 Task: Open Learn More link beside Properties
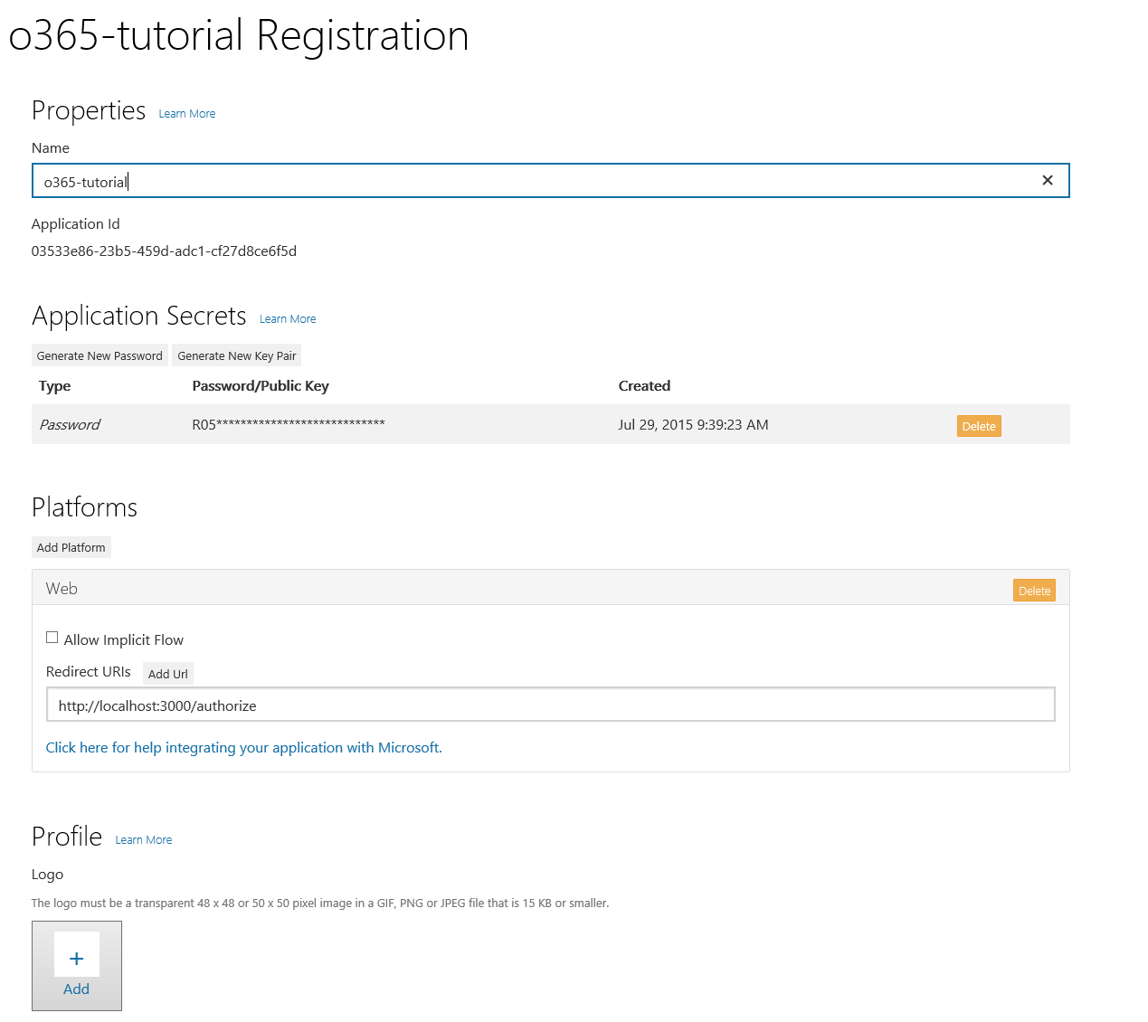(x=187, y=114)
